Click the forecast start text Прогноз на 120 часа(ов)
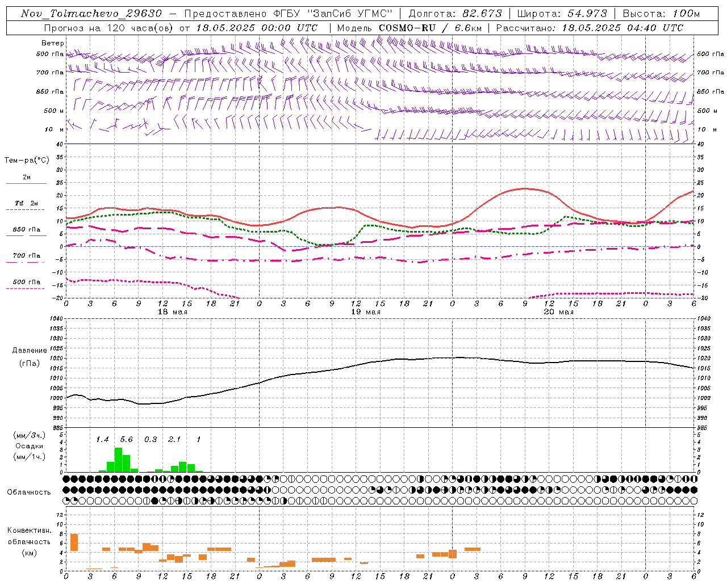Viewport: 727px width, 581px height. pos(110,28)
